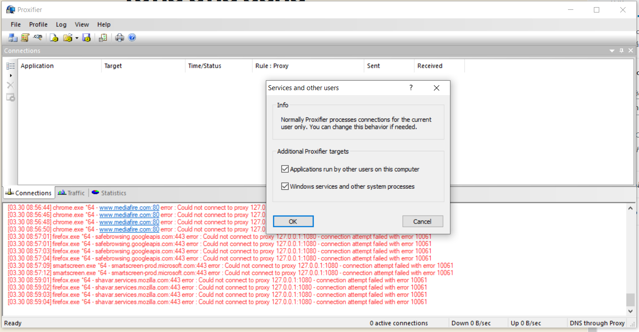Open the Proxy Servers settings icon
Viewport: 639px width, 332px height.
(13, 37)
